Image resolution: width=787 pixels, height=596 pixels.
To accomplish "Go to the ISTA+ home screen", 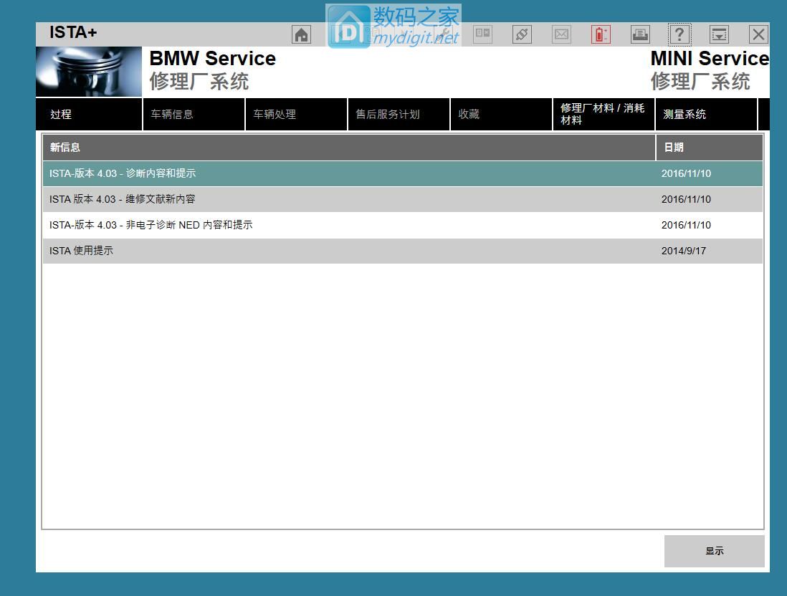I will pyautogui.click(x=301, y=34).
